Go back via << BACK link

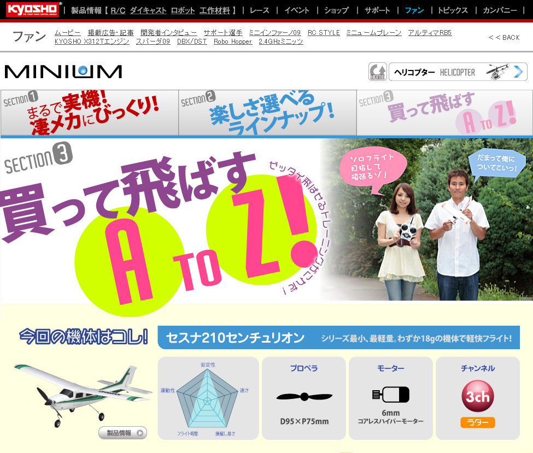(x=504, y=37)
